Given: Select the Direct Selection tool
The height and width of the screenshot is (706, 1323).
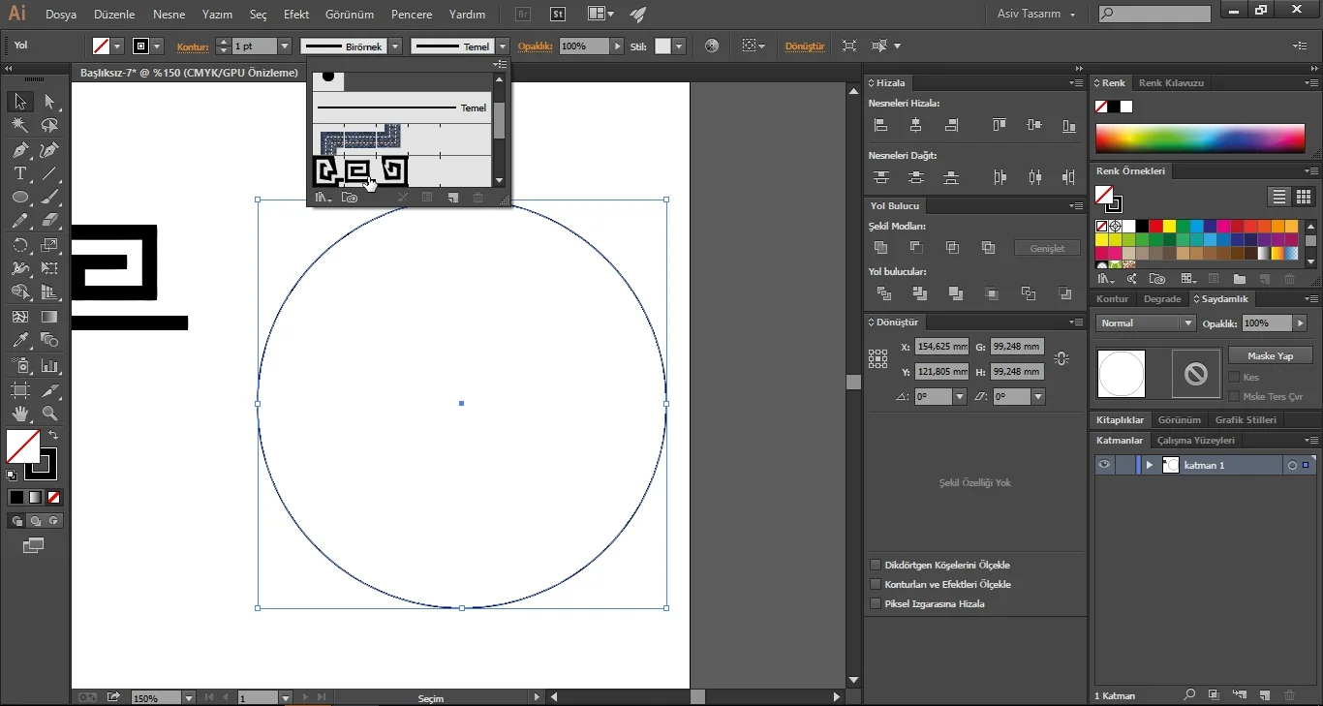Looking at the screenshot, I should click(x=49, y=102).
